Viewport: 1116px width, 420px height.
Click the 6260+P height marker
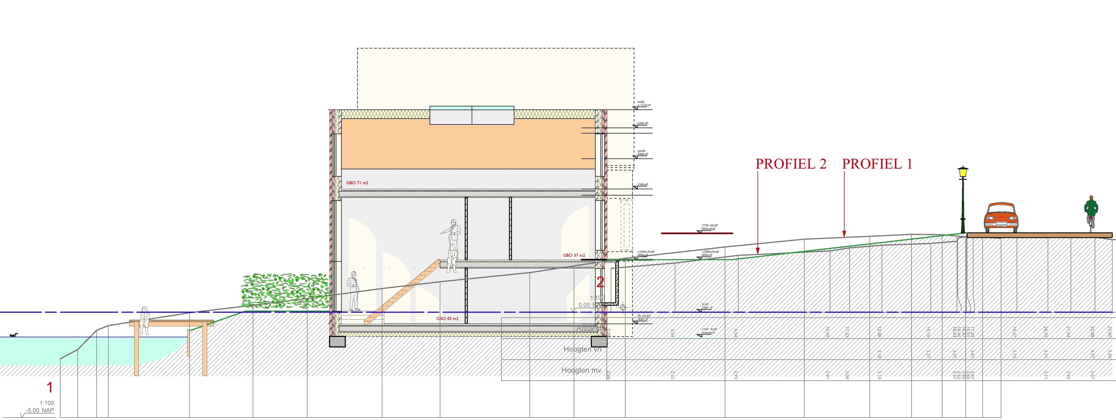(x=642, y=124)
